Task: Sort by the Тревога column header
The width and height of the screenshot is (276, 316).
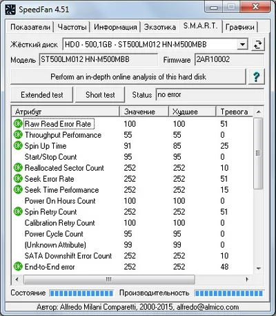Action: coord(234,112)
